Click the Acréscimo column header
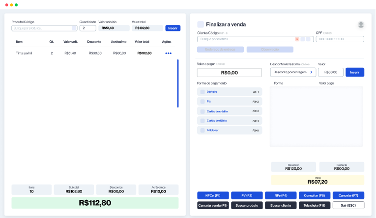The width and height of the screenshot is (376, 218). point(119,42)
